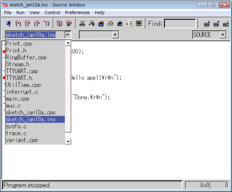Open the Memory viewer icon
232x192 pixels.
pyautogui.click(x=92, y=24)
